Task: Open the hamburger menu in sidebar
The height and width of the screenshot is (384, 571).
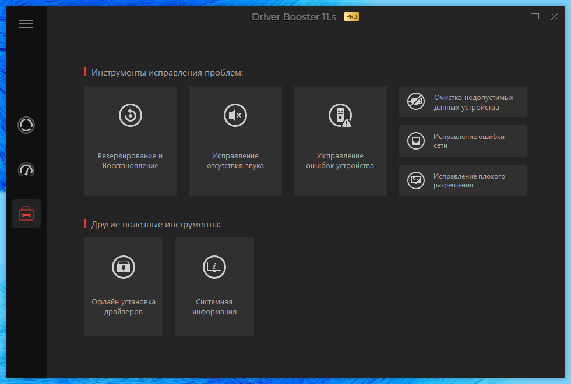Action: point(26,24)
